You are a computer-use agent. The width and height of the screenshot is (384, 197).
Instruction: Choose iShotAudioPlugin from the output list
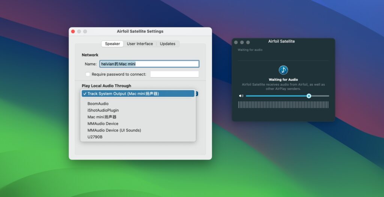[x=138, y=110]
